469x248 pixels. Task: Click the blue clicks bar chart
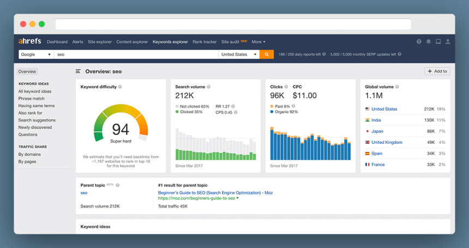click(310, 143)
